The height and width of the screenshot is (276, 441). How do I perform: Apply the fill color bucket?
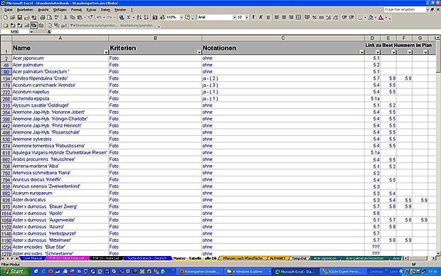coord(371,18)
